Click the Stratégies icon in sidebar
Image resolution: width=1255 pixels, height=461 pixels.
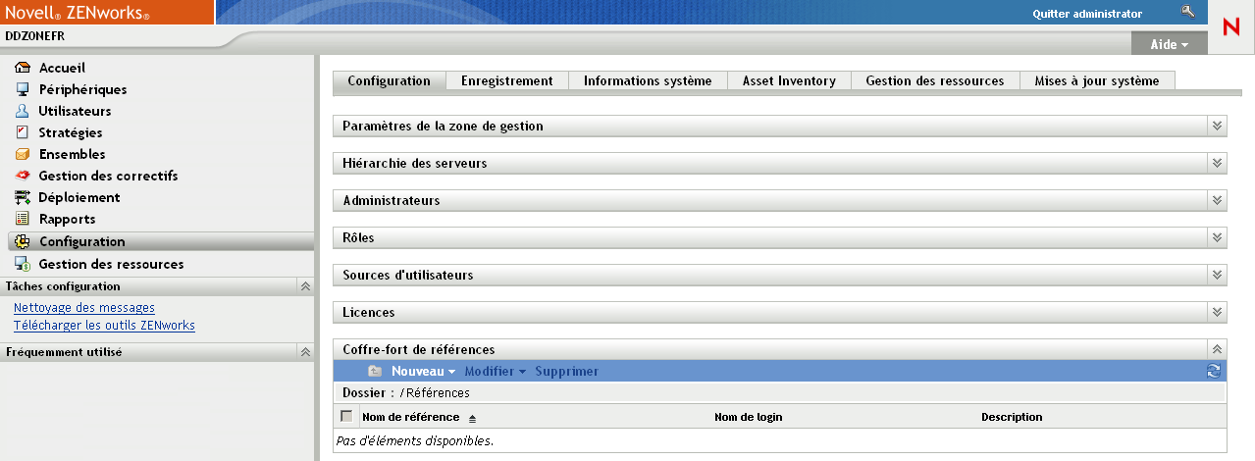[23, 132]
